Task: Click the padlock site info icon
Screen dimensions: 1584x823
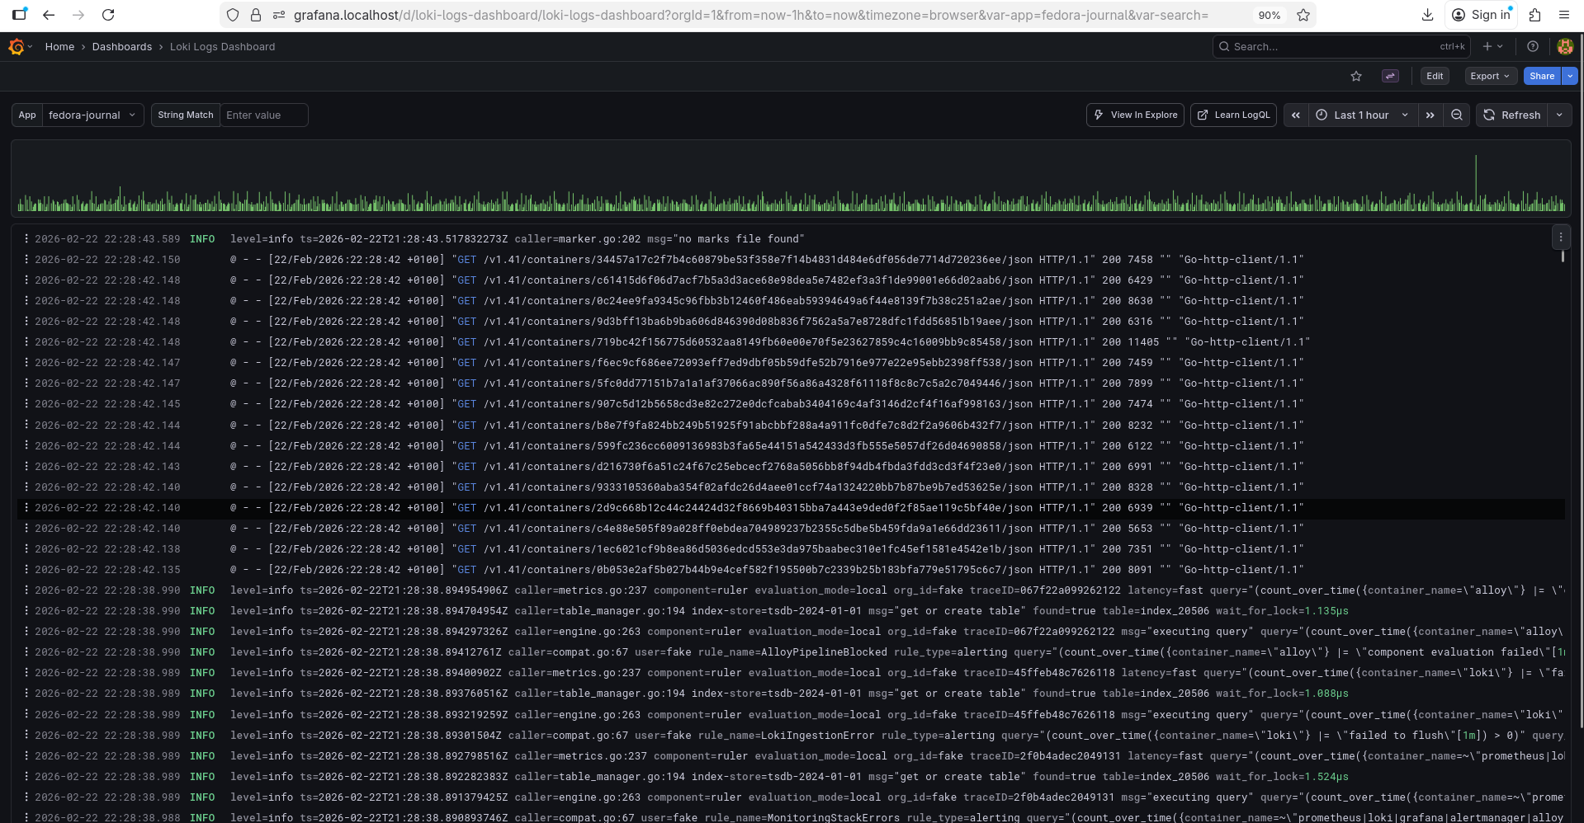Action: coord(256,15)
